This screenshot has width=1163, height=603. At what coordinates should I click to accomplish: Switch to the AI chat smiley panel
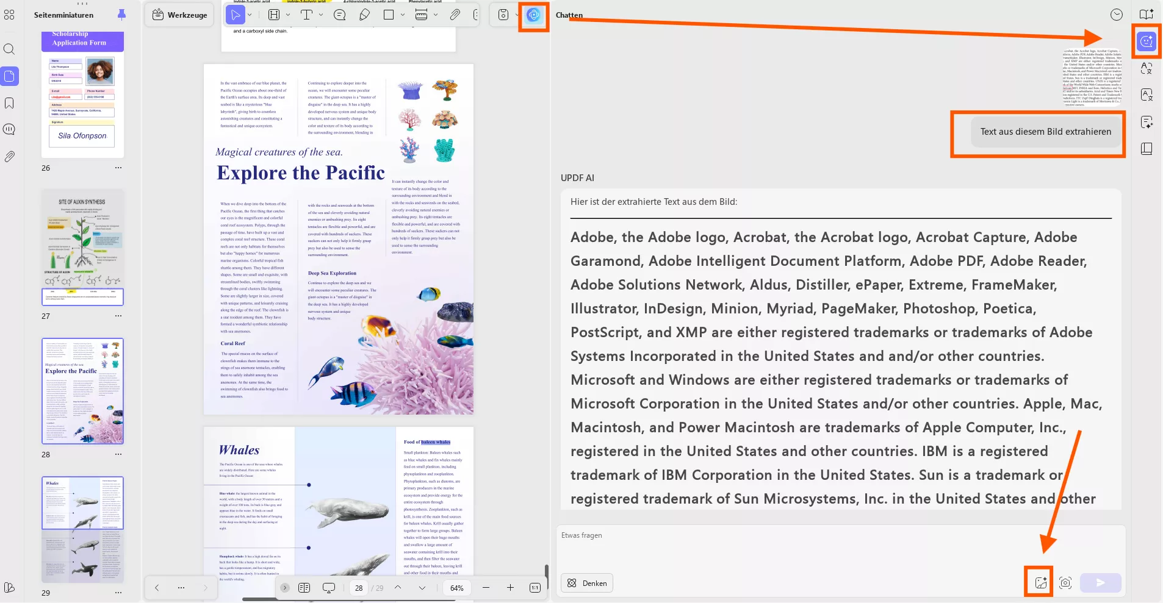(1147, 41)
